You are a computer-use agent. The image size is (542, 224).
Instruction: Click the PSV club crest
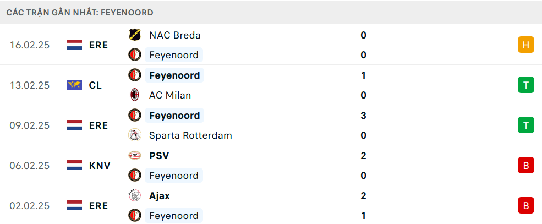click(x=134, y=156)
